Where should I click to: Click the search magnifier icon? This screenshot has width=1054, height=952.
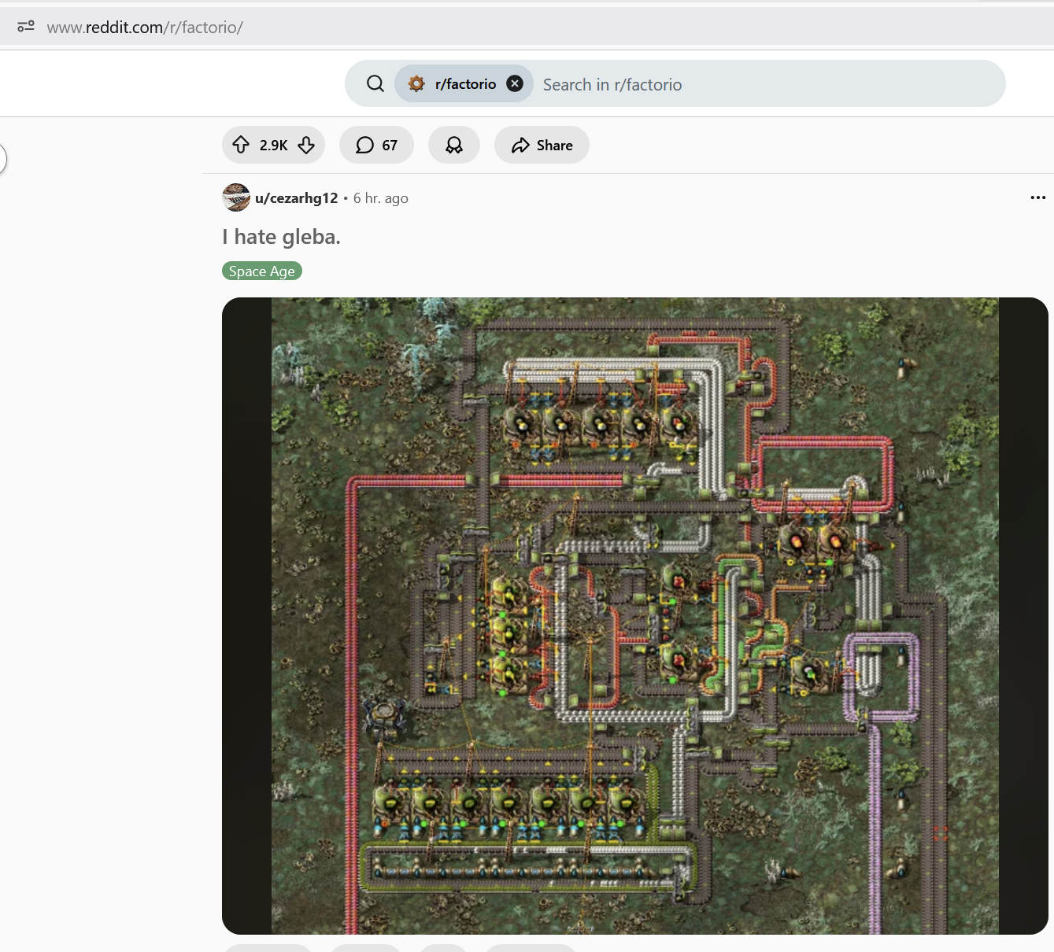375,83
